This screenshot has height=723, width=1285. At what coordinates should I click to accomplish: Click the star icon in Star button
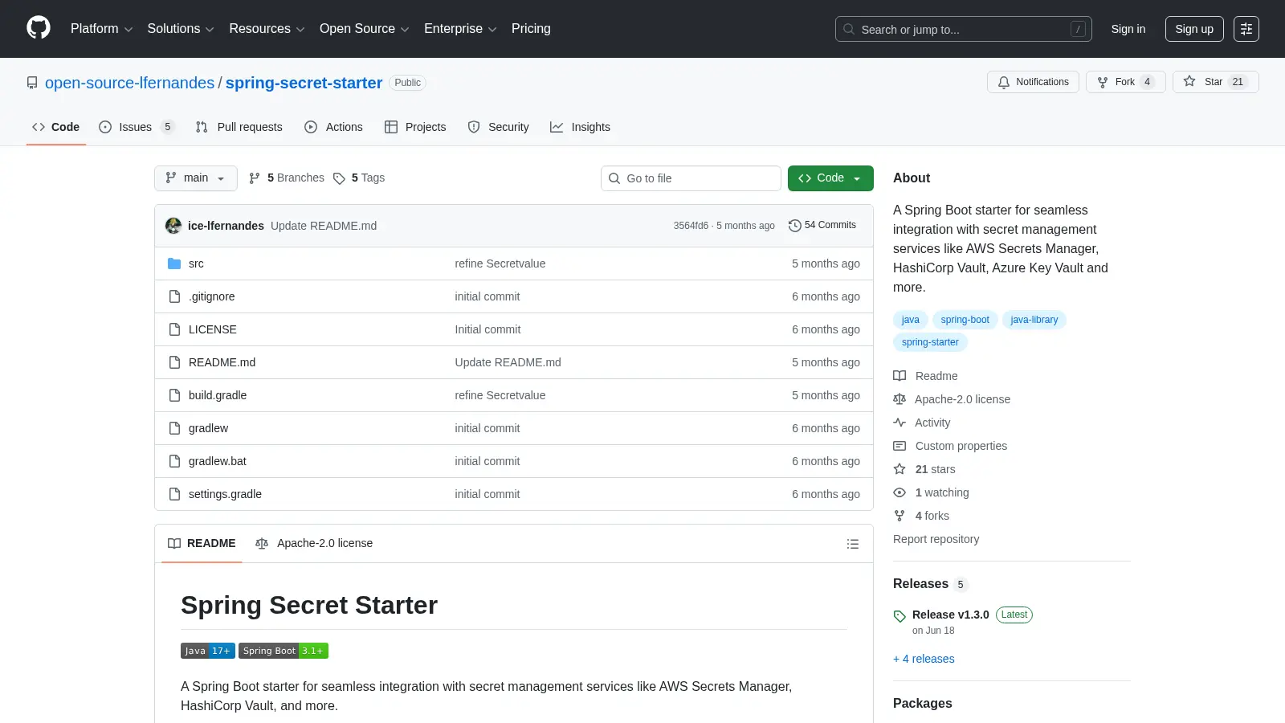1189,81
